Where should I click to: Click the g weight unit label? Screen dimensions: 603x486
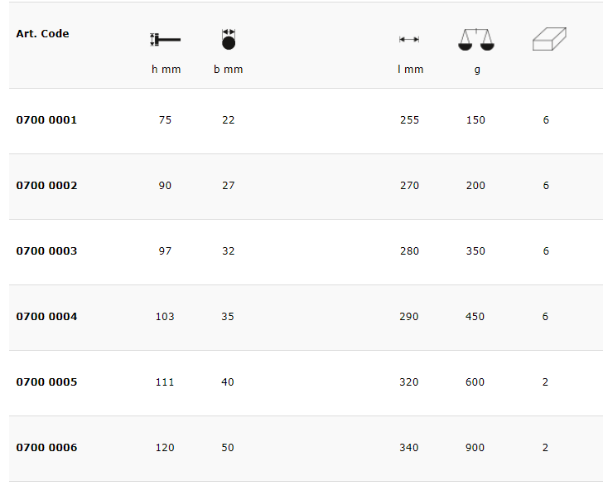point(477,70)
